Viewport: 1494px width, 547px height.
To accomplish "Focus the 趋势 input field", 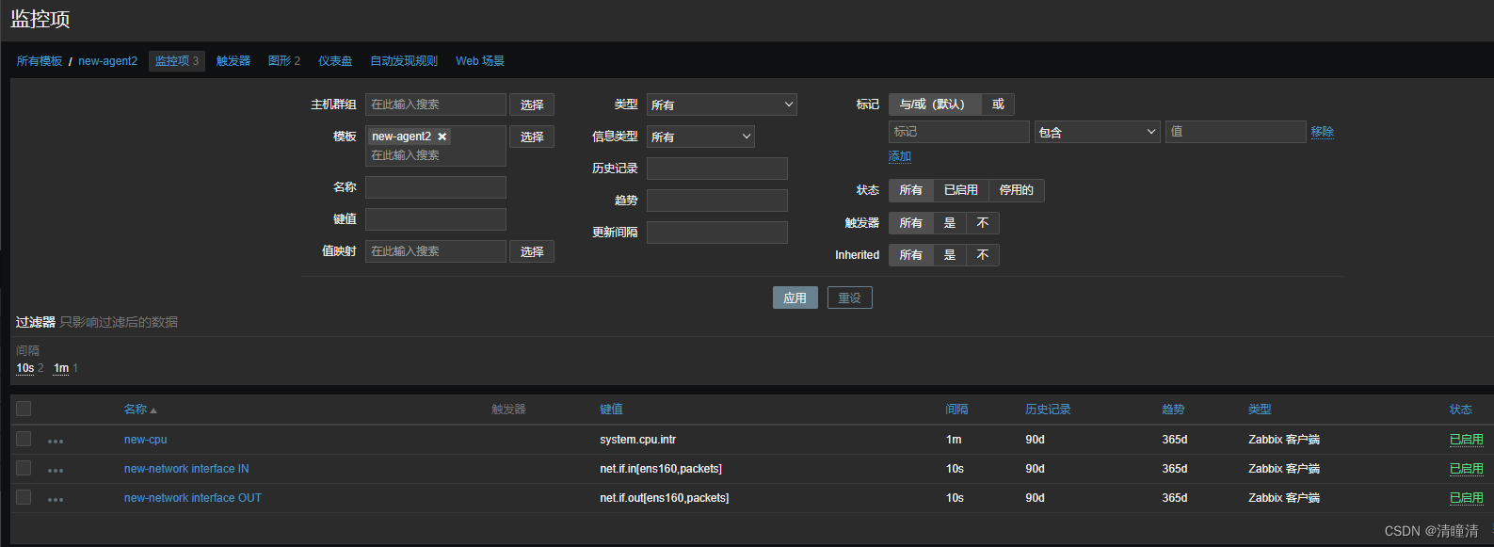I will pyautogui.click(x=717, y=201).
